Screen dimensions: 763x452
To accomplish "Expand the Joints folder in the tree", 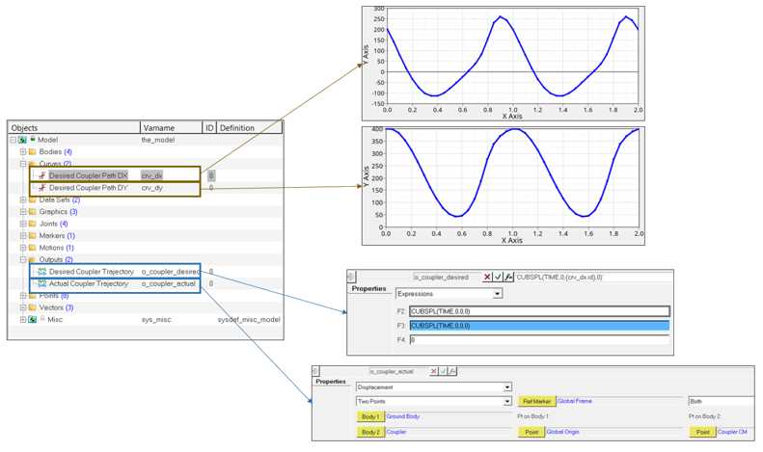I will (23, 224).
